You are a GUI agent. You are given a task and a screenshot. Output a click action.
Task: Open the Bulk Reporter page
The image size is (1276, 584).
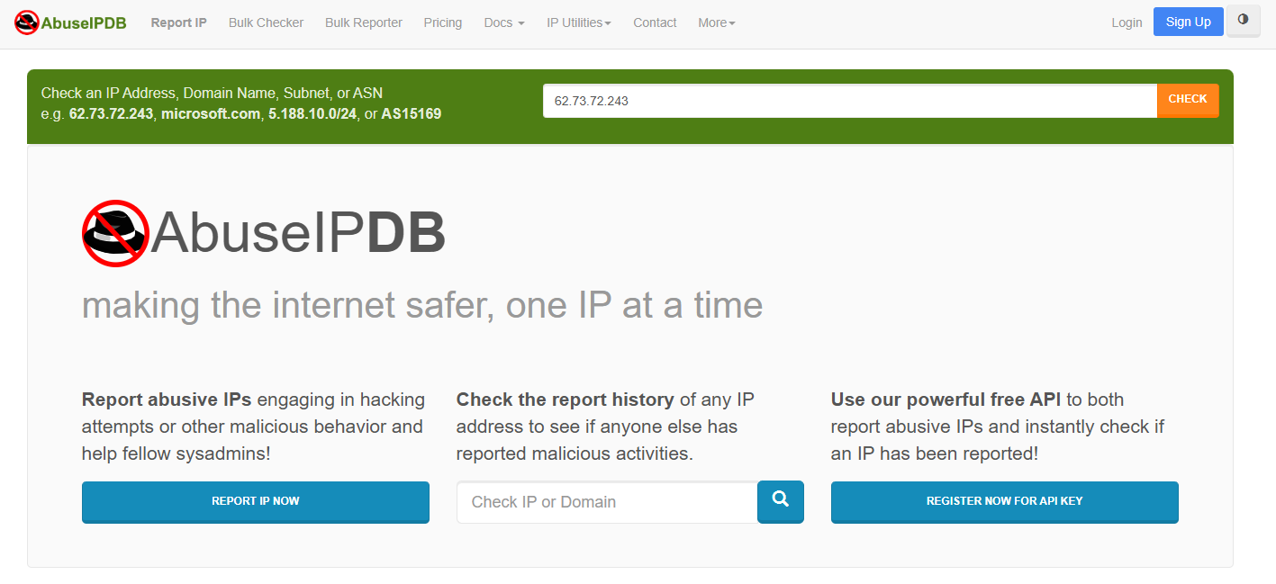(364, 22)
